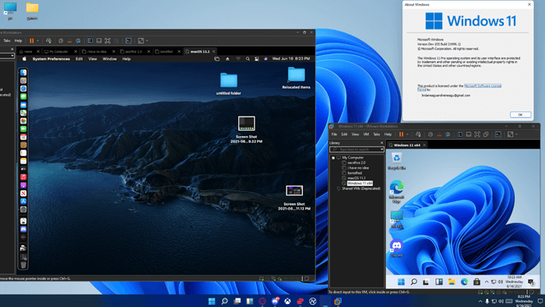Pause the VM in Windows 11 x64 VMware window
The image size is (545, 307).
[x=401, y=134]
